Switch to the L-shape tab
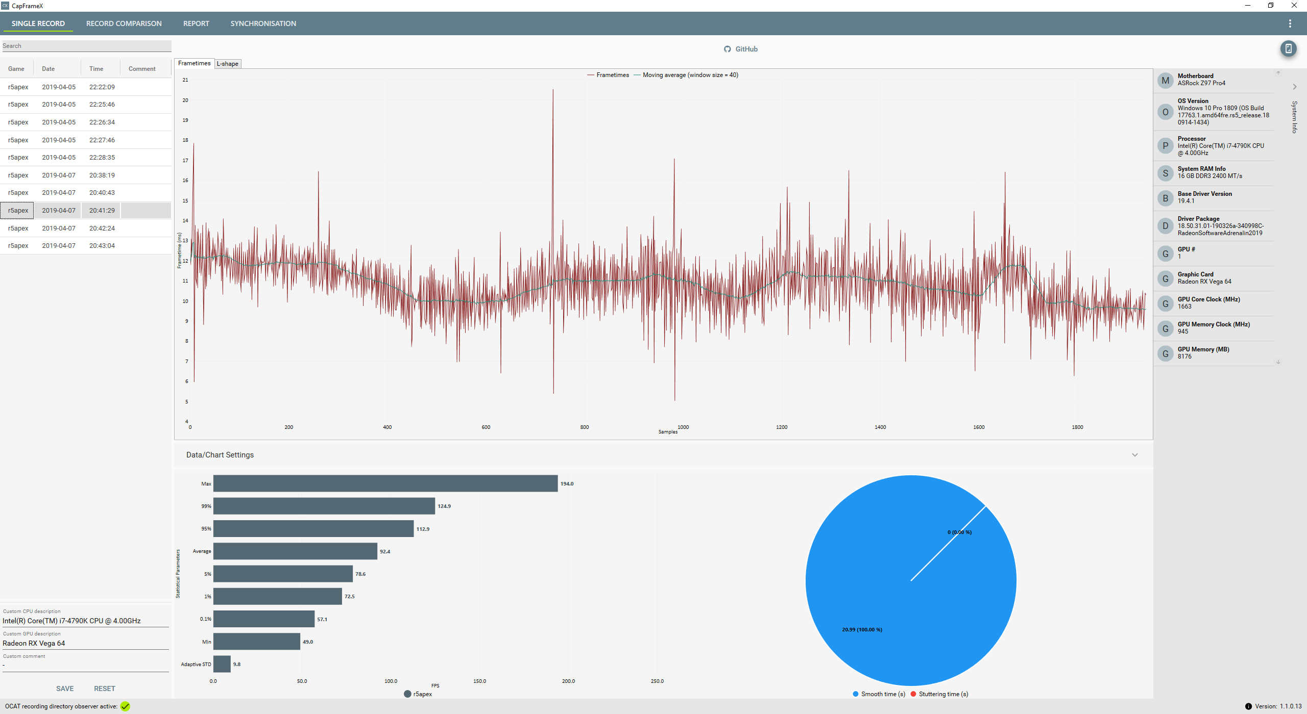The width and height of the screenshot is (1307, 714). pyautogui.click(x=227, y=64)
